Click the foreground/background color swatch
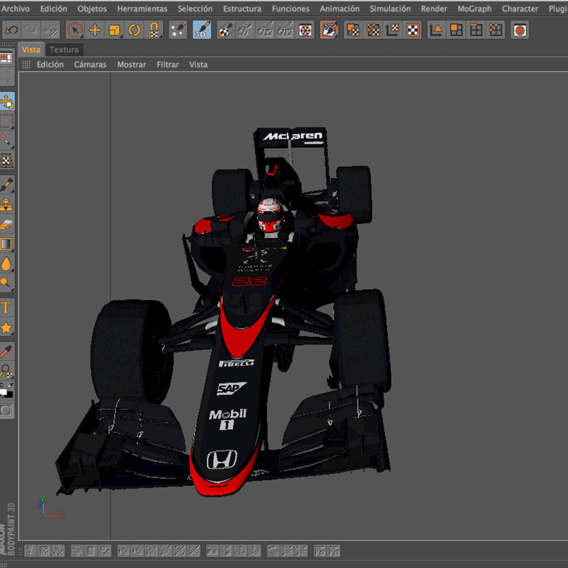The width and height of the screenshot is (568, 568). pyautogui.click(x=6, y=391)
